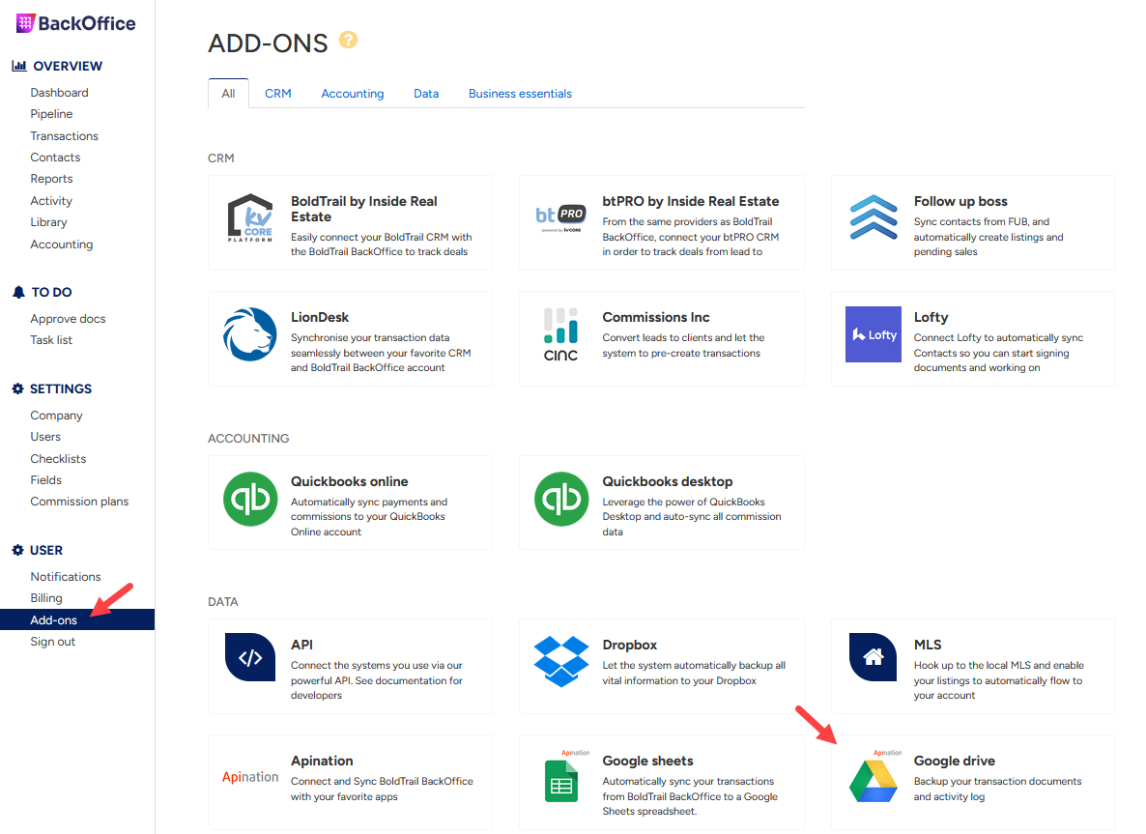Click the Overview bar chart icon

pyautogui.click(x=19, y=66)
